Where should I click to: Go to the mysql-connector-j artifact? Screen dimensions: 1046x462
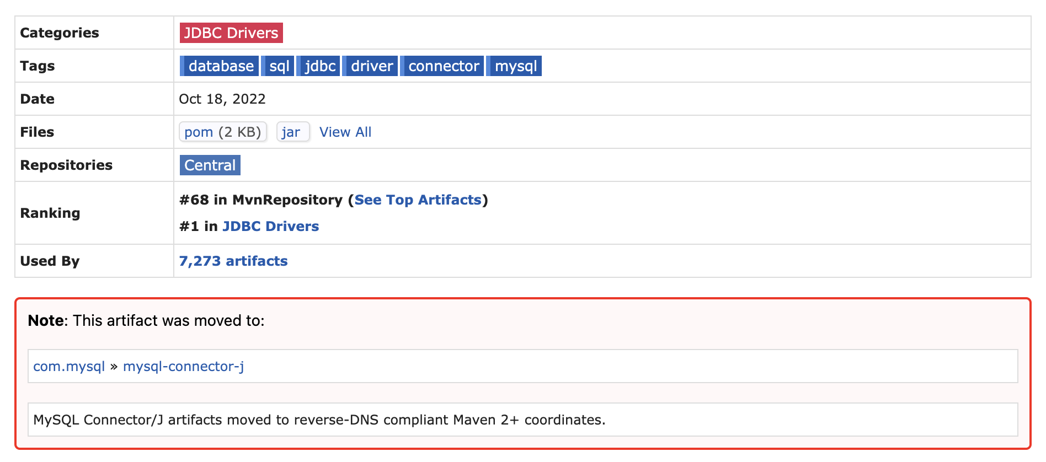coord(184,367)
